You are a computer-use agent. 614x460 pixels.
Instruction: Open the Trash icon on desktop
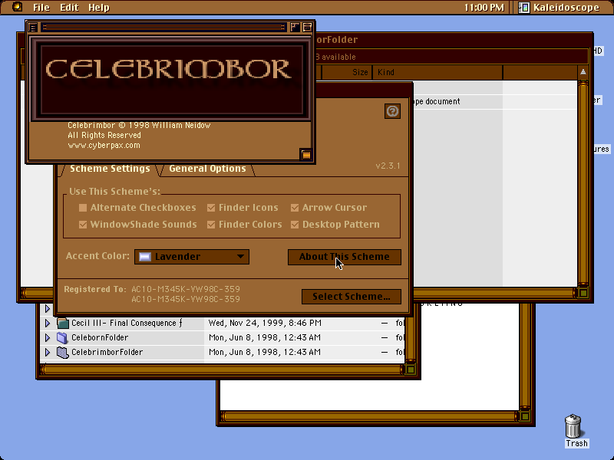[573, 426]
